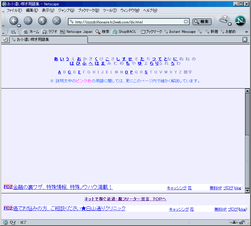Open the ブックマーク(B) menu
251x226 pixels.
[x=88, y=10]
